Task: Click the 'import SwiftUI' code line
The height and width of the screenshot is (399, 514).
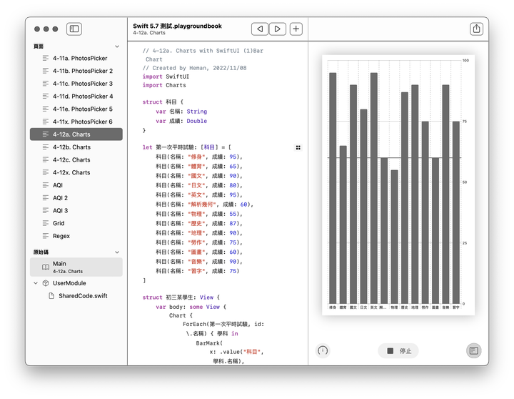Action: (166, 77)
